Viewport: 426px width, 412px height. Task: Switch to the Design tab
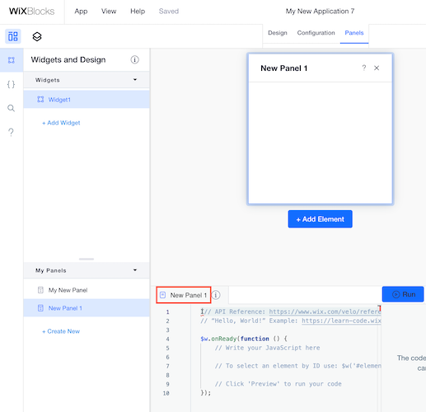click(x=278, y=33)
